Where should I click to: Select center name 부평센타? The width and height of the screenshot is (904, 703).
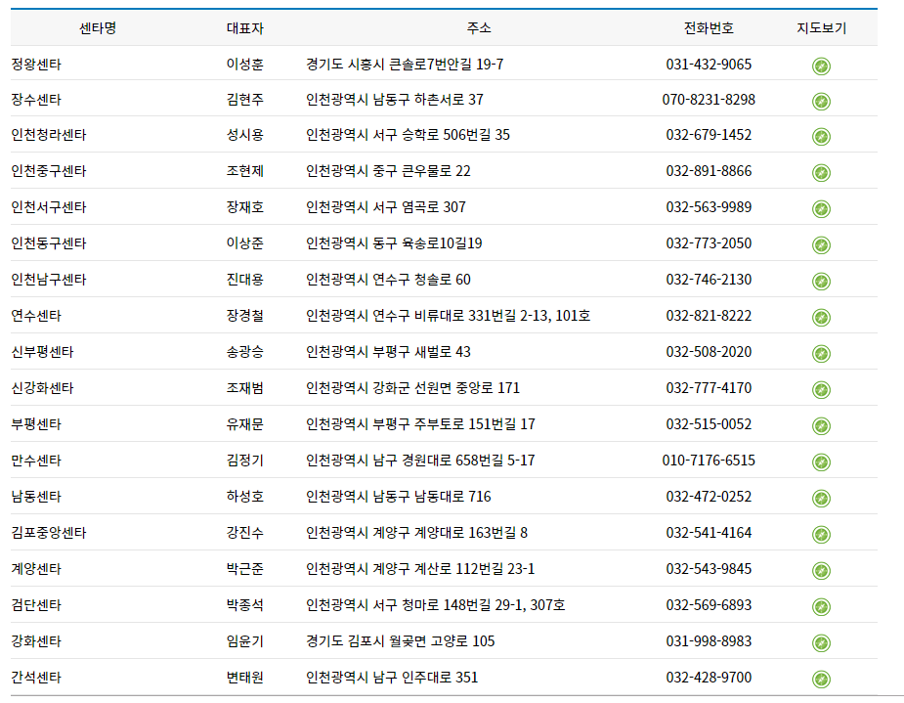tap(36, 424)
